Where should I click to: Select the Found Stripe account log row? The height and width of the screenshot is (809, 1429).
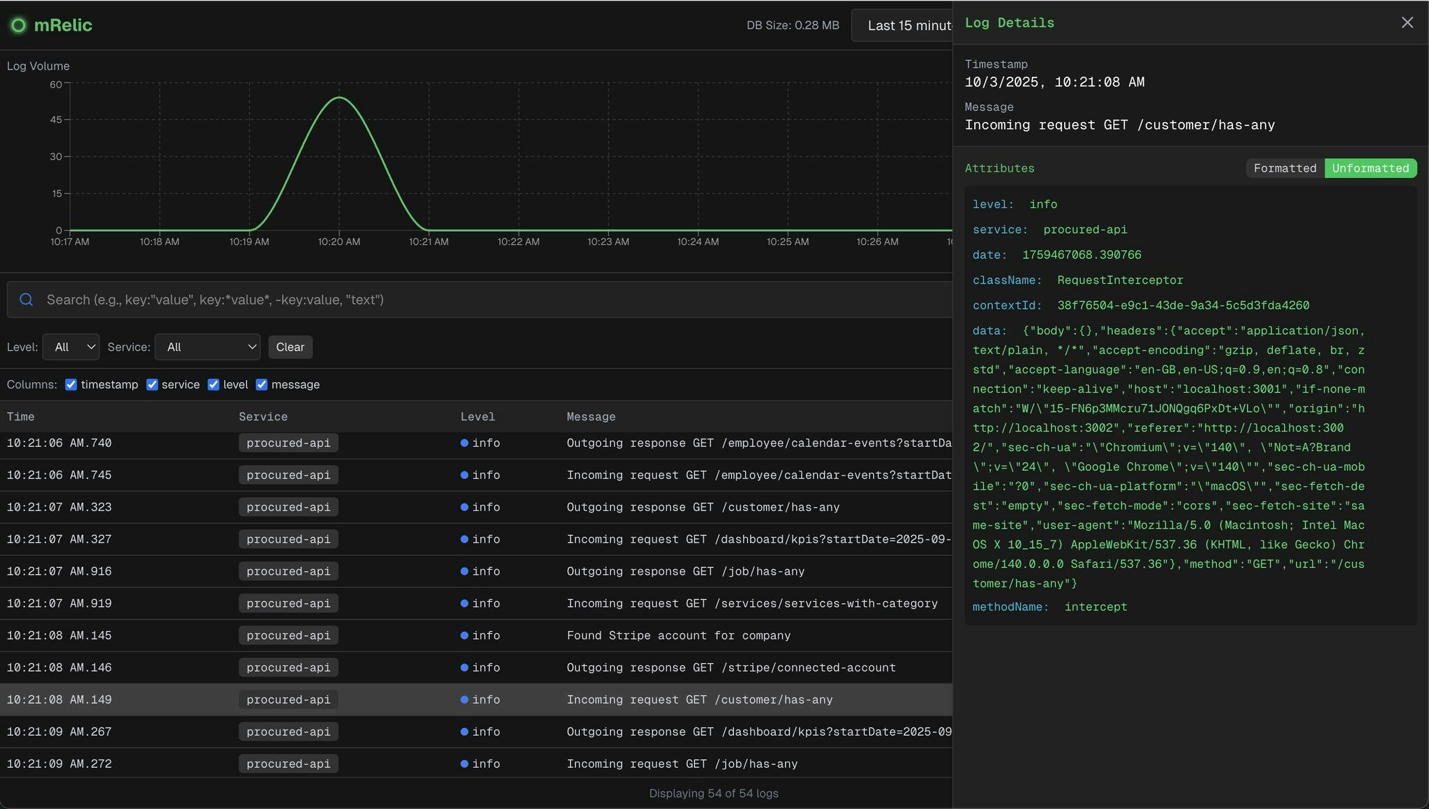678,636
